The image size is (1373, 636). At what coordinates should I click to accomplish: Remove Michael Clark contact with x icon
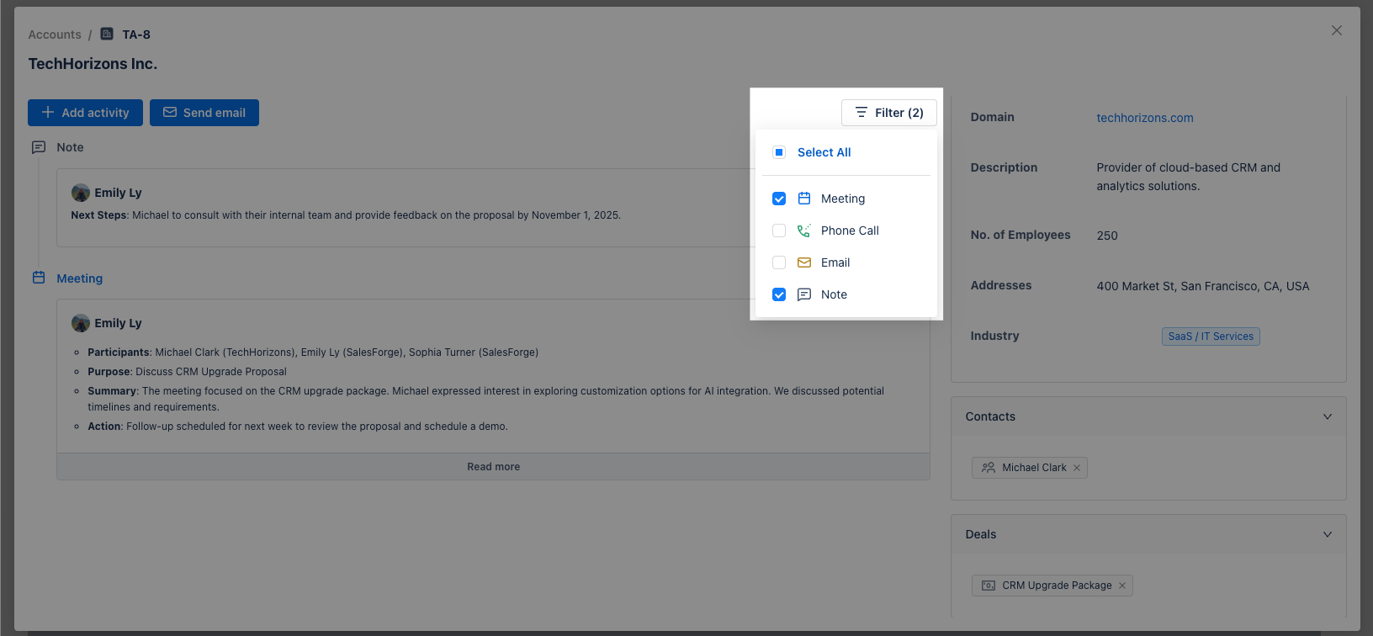point(1077,468)
